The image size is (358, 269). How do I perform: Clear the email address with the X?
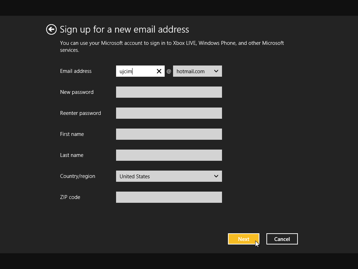159,71
